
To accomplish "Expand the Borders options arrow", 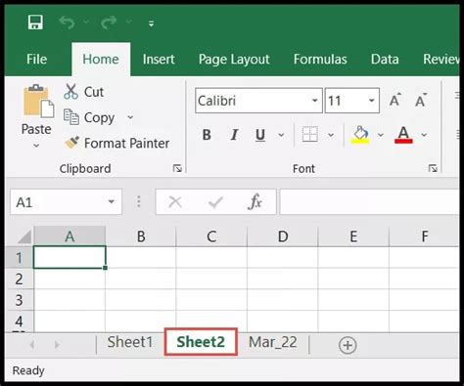I will [x=331, y=135].
